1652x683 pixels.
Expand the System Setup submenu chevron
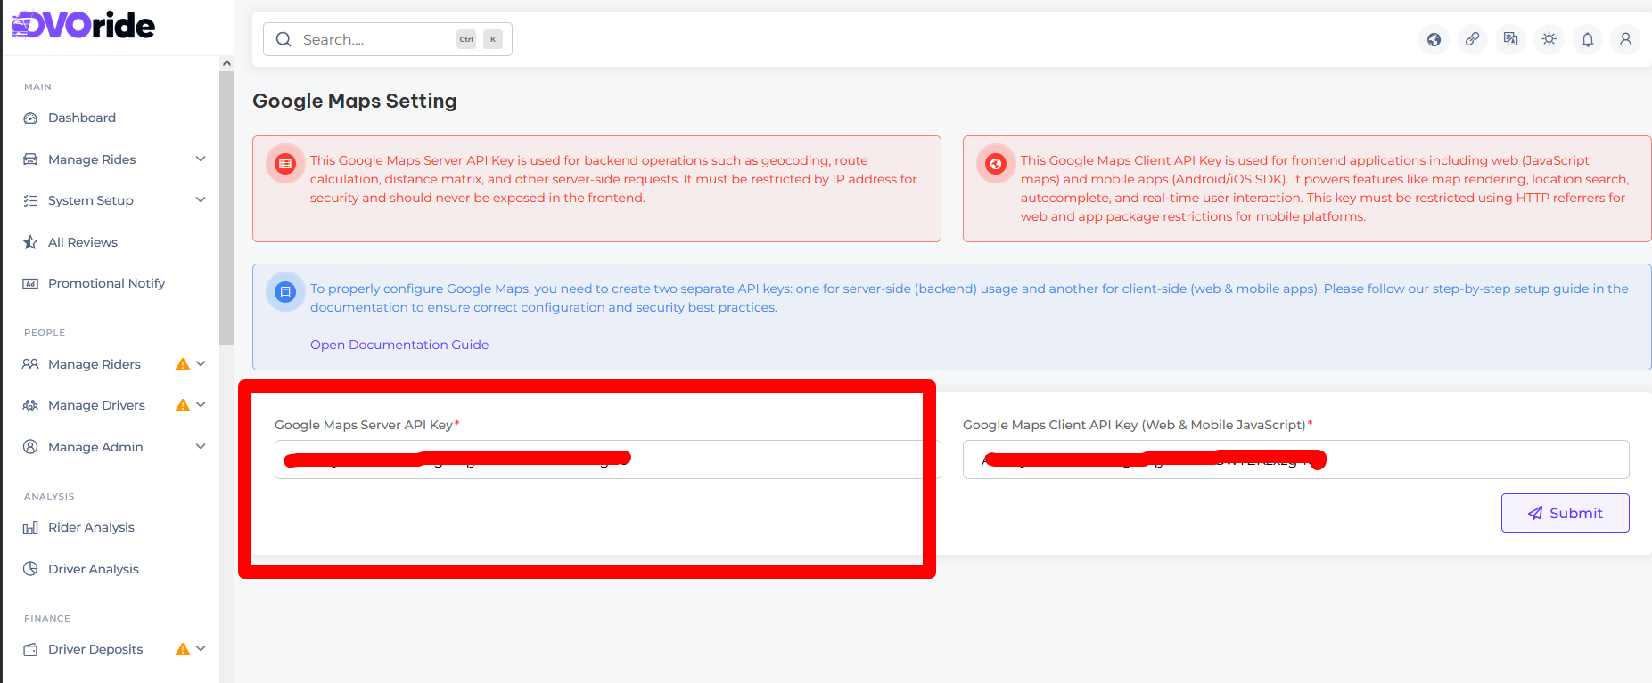201,199
